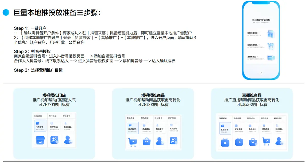306x168 pixels.
Task: Click cart illustration beside 短视频推商品 on phone
Action: [271, 46]
